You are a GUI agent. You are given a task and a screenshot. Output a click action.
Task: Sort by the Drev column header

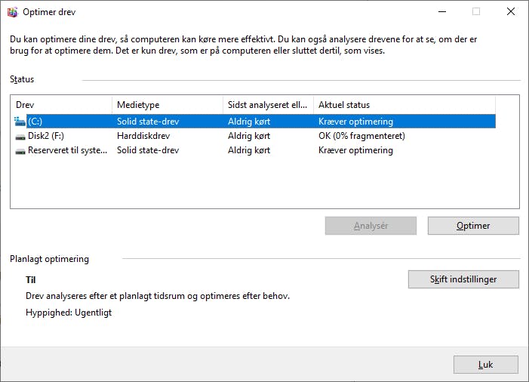pos(61,105)
